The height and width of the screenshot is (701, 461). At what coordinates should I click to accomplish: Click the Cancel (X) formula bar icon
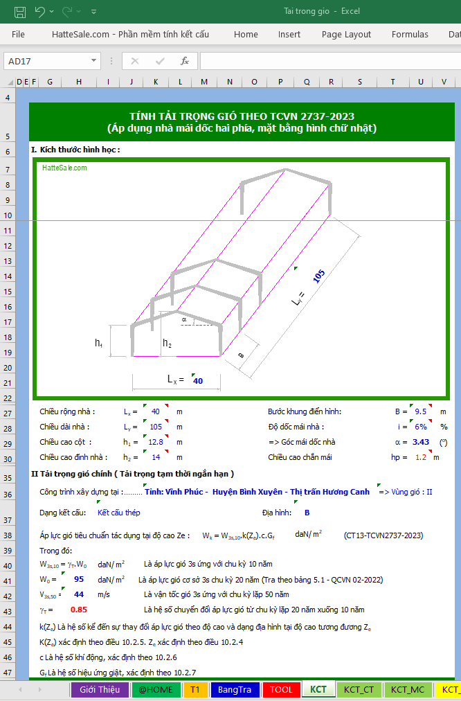(x=134, y=61)
